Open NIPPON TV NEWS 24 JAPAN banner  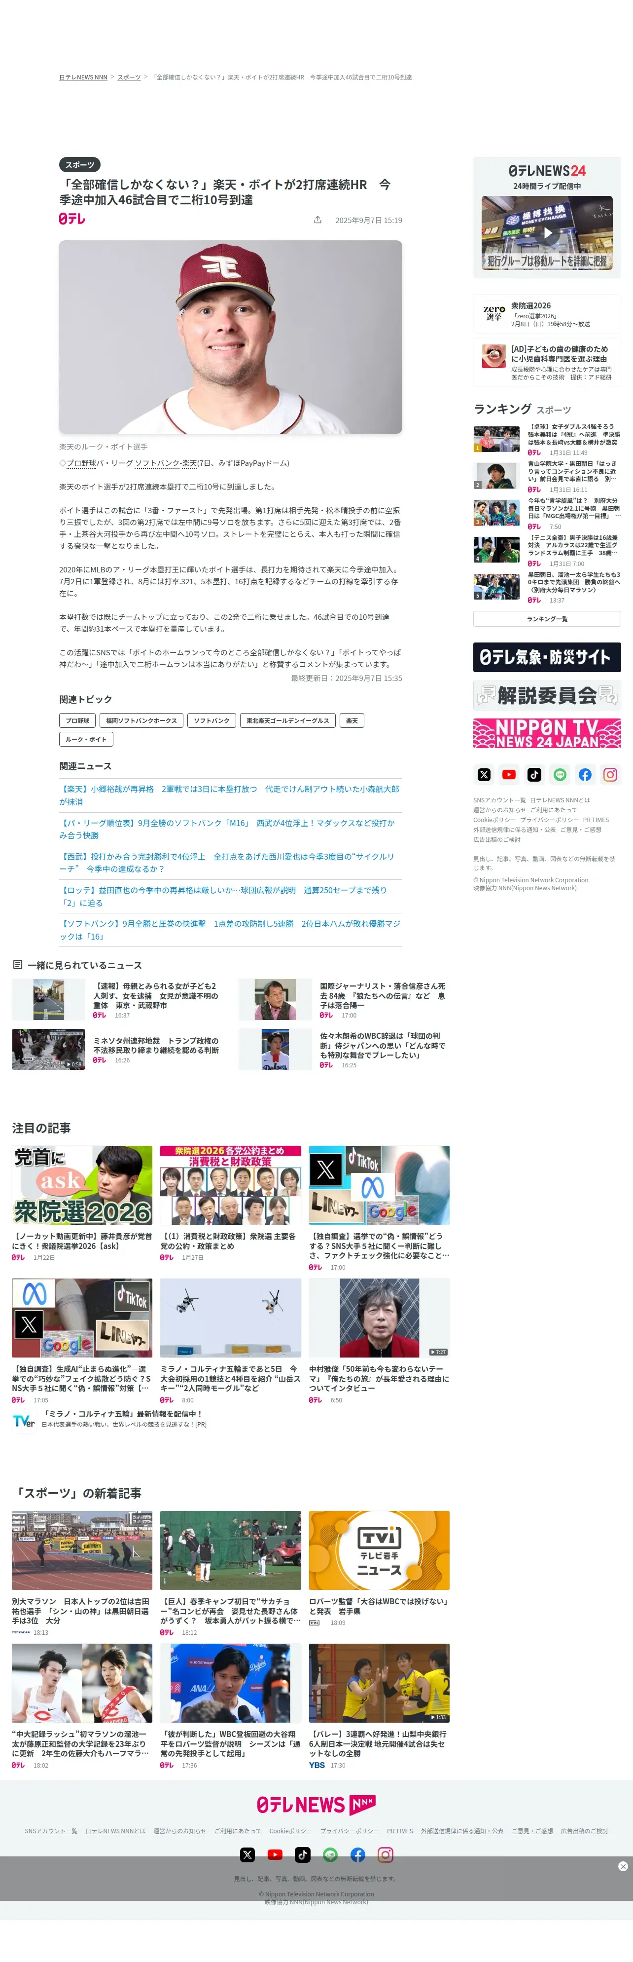click(x=547, y=733)
